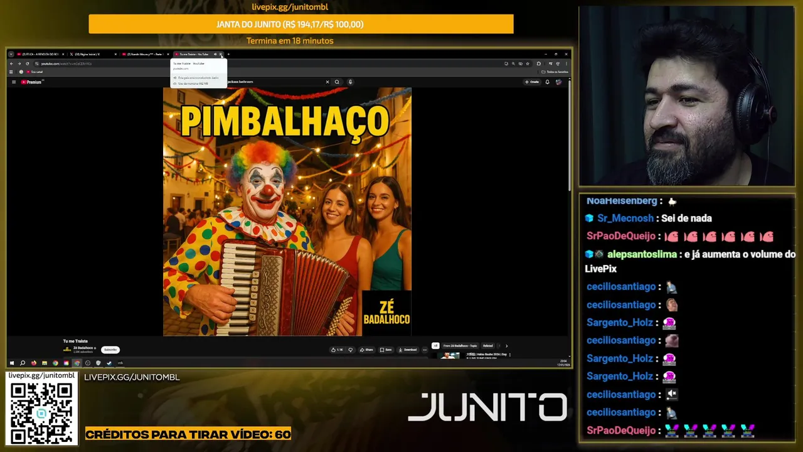Open the Zé Badalhoco channel name link

(x=83, y=348)
